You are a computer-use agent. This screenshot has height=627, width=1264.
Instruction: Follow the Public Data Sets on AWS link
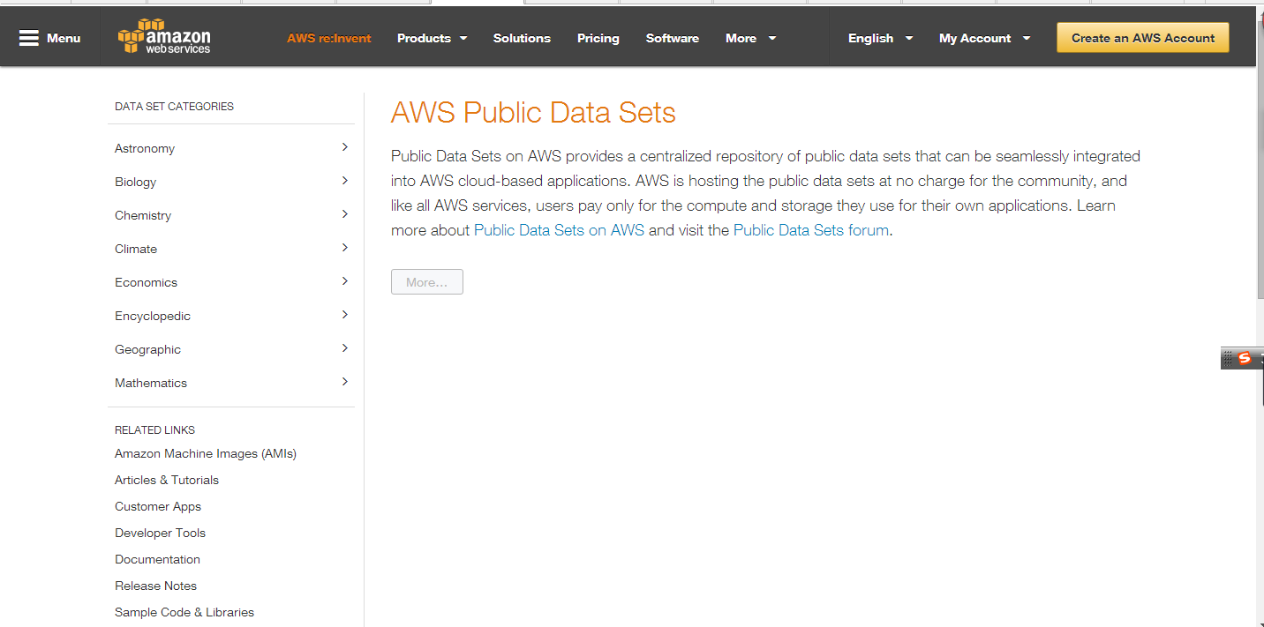[559, 230]
